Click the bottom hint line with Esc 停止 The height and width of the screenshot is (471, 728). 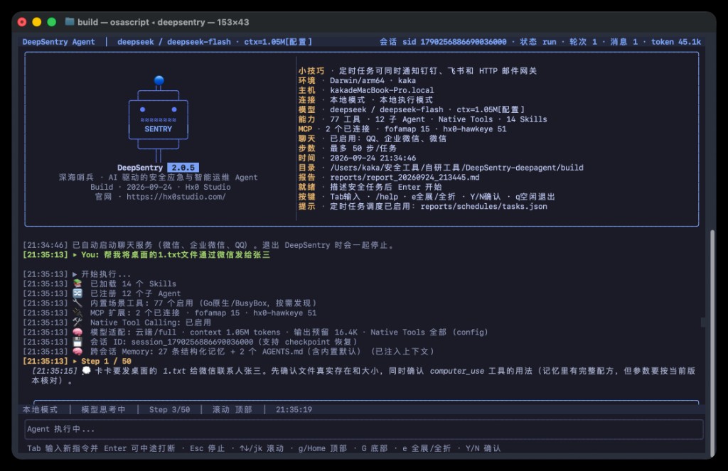264,448
